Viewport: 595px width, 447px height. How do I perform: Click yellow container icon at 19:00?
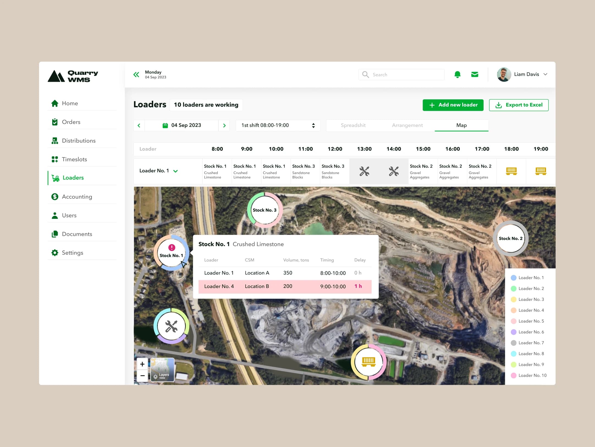pyautogui.click(x=541, y=171)
